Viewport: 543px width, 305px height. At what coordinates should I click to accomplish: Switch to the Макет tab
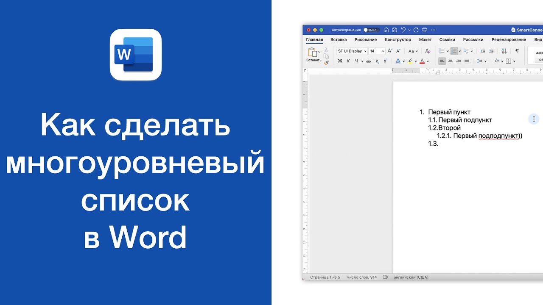(425, 39)
